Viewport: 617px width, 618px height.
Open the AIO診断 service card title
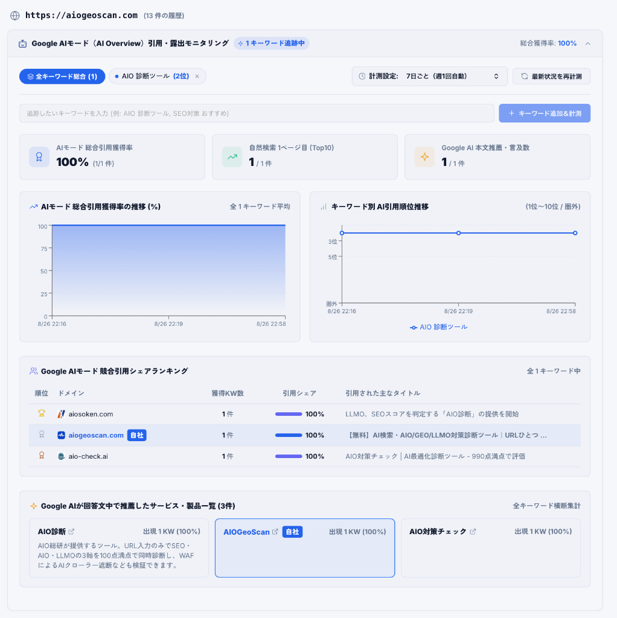(x=52, y=532)
